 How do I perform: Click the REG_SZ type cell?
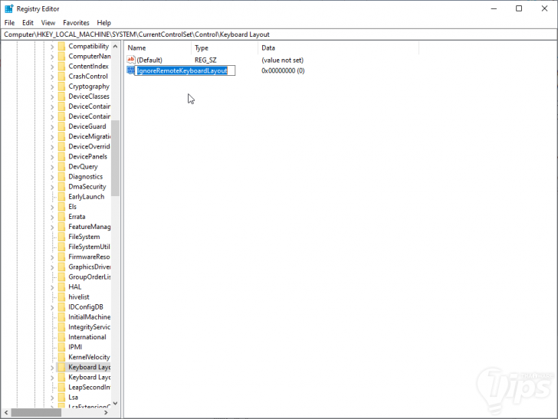click(205, 60)
